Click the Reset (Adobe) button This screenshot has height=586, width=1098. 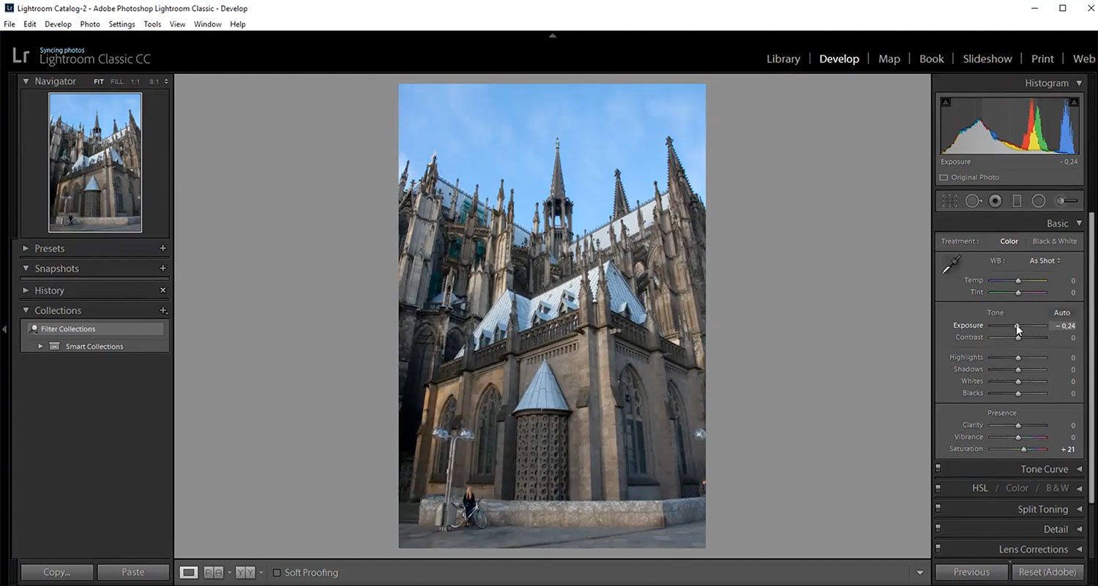1047,572
